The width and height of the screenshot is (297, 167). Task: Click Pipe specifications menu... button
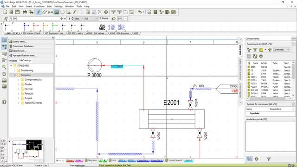click(x=31, y=56)
